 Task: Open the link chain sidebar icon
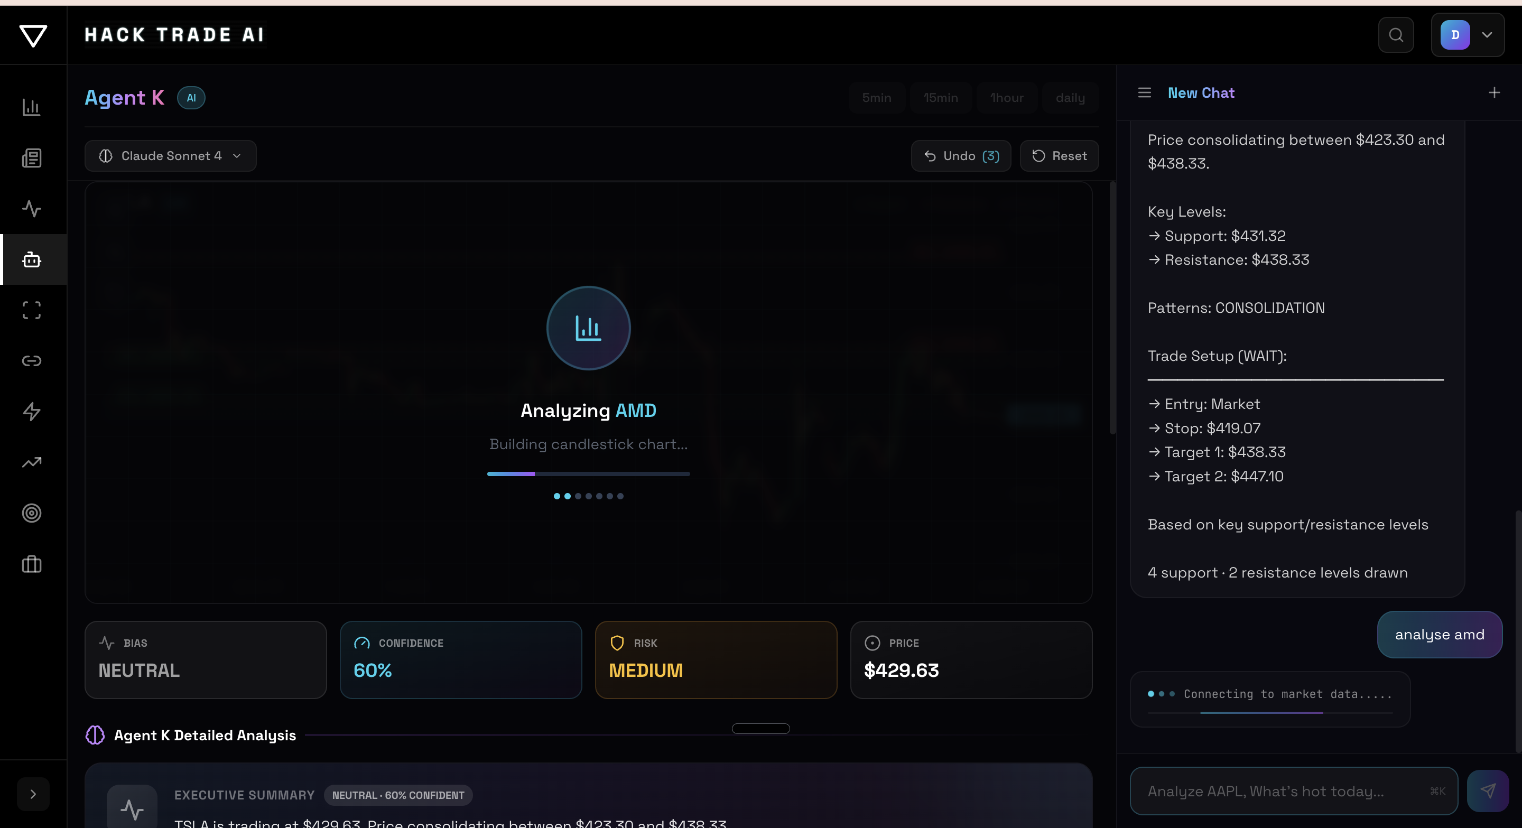point(31,361)
